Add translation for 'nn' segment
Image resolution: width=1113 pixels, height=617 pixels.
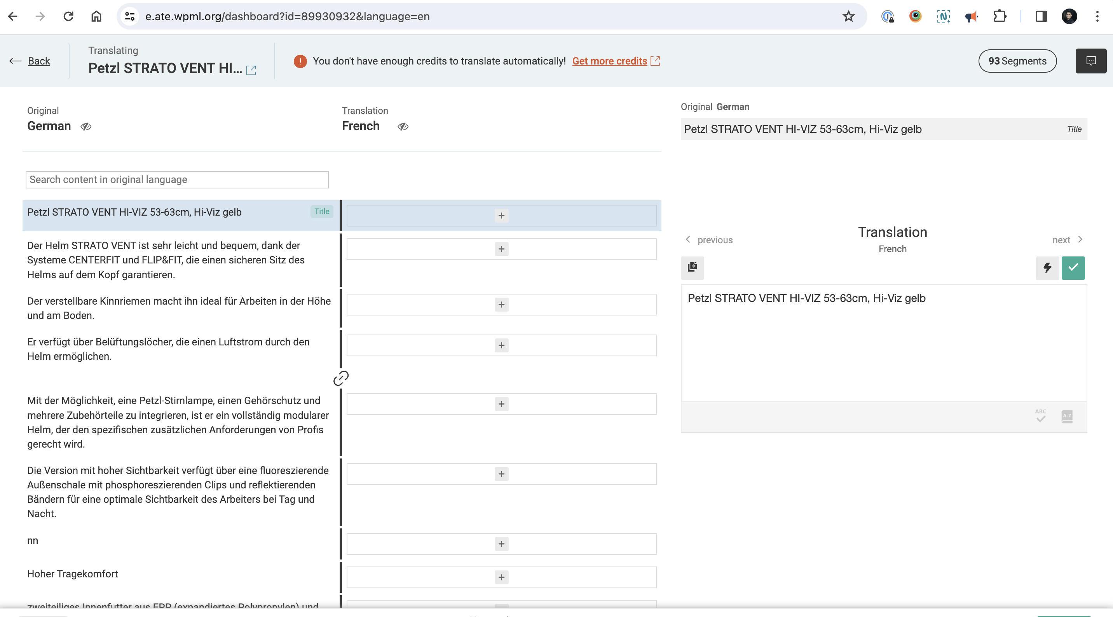pyautogui.click(x=501, y=544)
